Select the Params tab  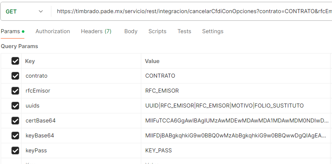[x=12, y=31]
